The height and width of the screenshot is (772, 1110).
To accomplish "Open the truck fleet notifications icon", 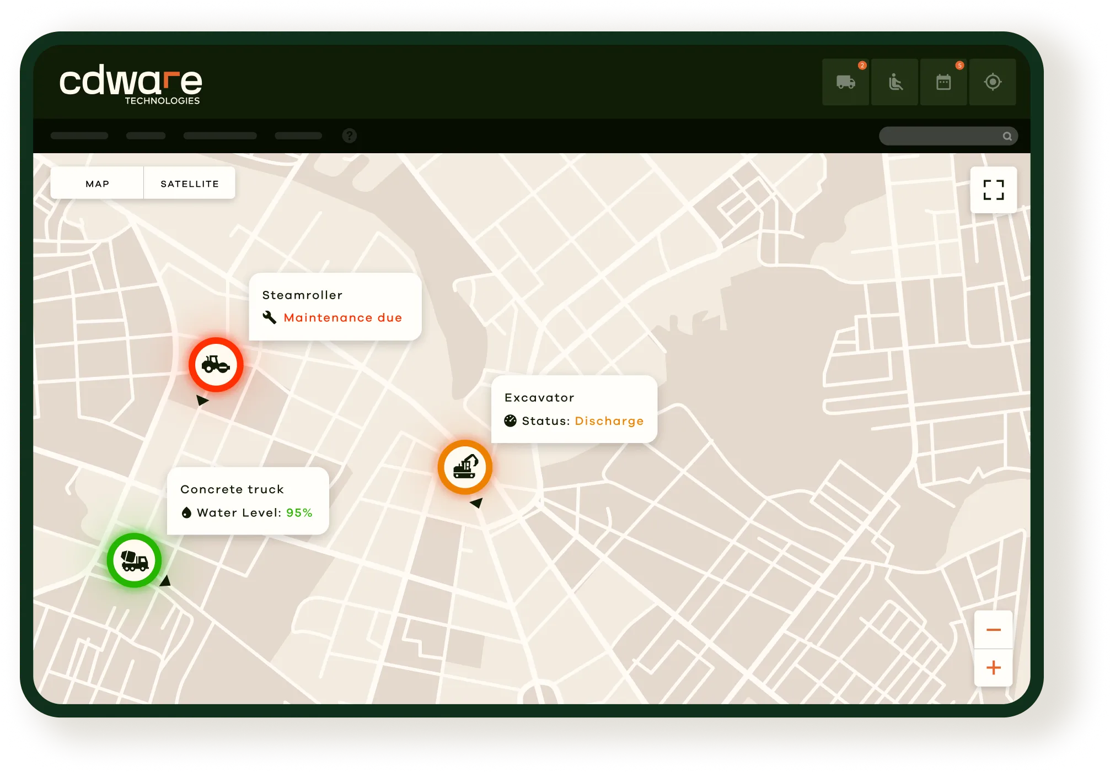I will (x=845, y=82).
